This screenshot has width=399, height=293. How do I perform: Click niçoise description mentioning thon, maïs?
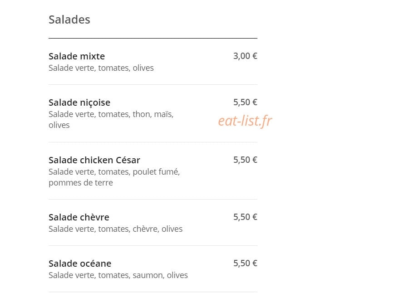[x=111, y=120]
